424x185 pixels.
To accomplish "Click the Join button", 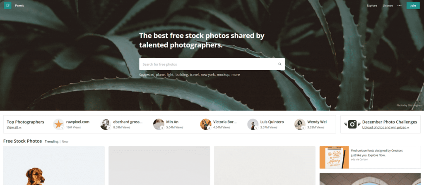I will point(413,5).
